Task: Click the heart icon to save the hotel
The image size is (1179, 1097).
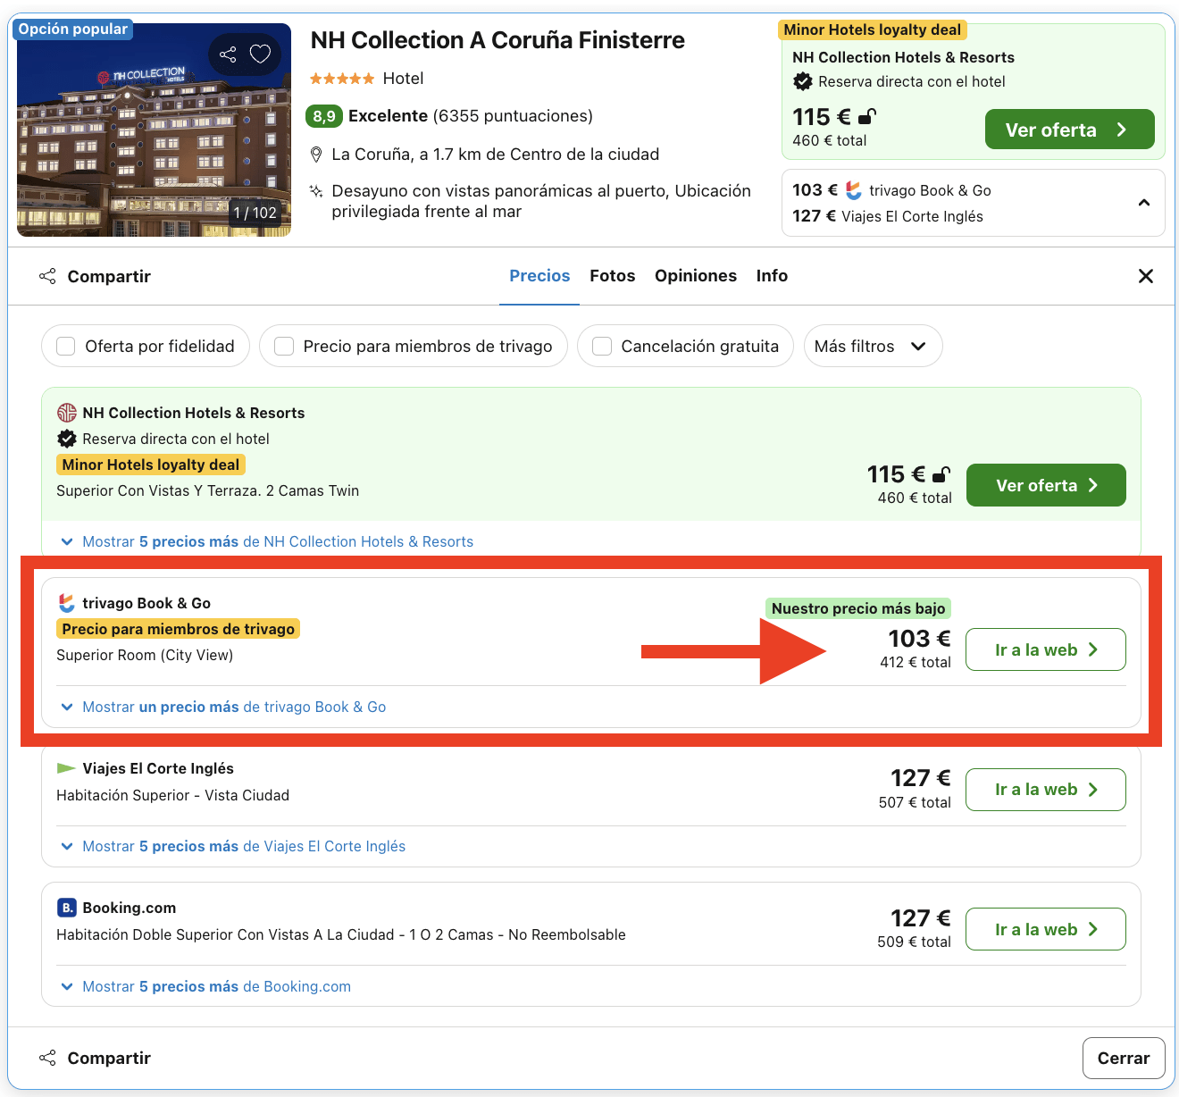Action: 260,54
